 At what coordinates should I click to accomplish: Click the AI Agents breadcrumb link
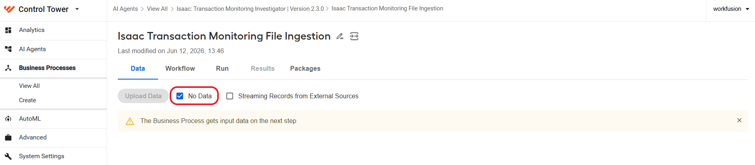[125, 9]
